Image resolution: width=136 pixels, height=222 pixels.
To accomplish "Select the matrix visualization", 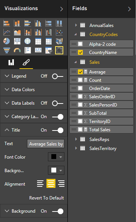I will 49,41.
